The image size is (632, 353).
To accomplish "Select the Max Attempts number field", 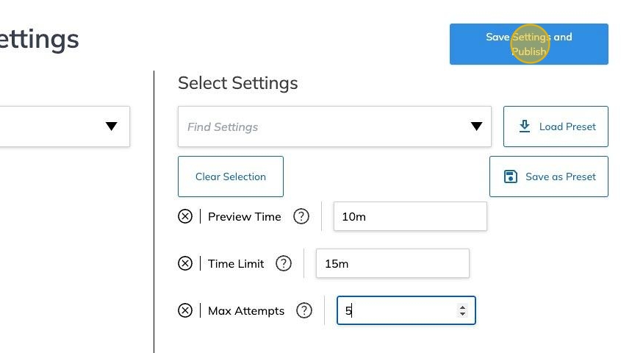I will pos(397,310).
